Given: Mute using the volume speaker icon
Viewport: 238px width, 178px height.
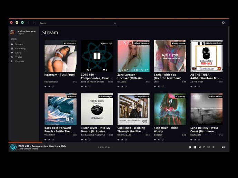Looking at the screenshot, I should point(223,147).
